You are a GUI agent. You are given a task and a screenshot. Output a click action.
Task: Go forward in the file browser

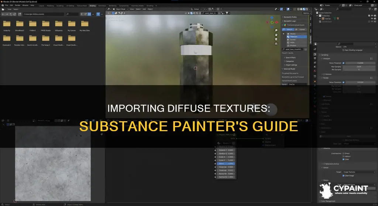point(7,14)
